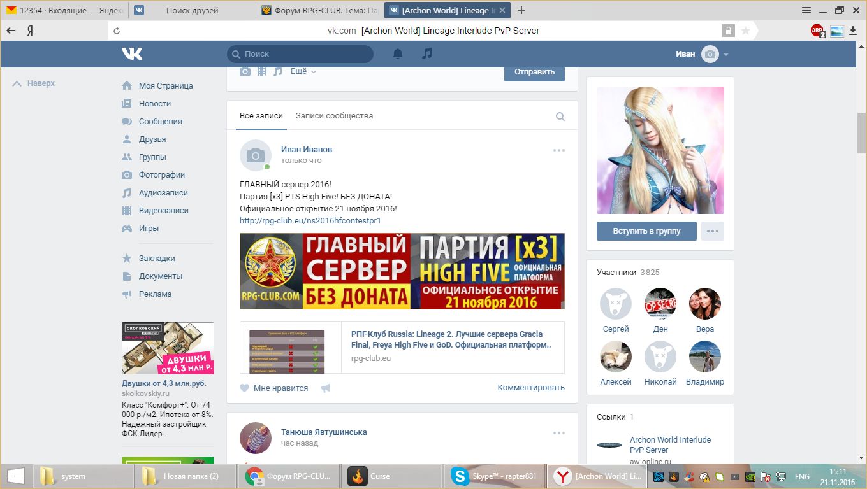Open the rpg-club.eu/ns2016hfcontestpr1 link

(310, 221)
